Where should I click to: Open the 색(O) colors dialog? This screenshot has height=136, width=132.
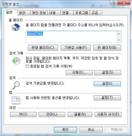pyautogui.click(x=23, y=114)
